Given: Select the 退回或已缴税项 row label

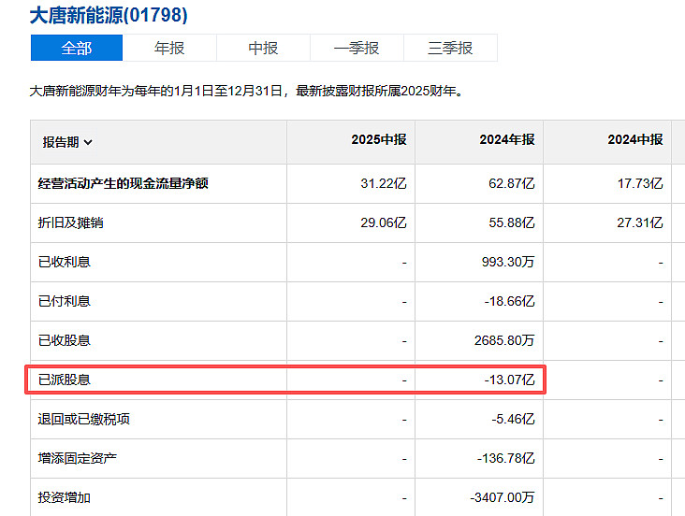Looking at the screenshot, I should [x=84, y=419].
